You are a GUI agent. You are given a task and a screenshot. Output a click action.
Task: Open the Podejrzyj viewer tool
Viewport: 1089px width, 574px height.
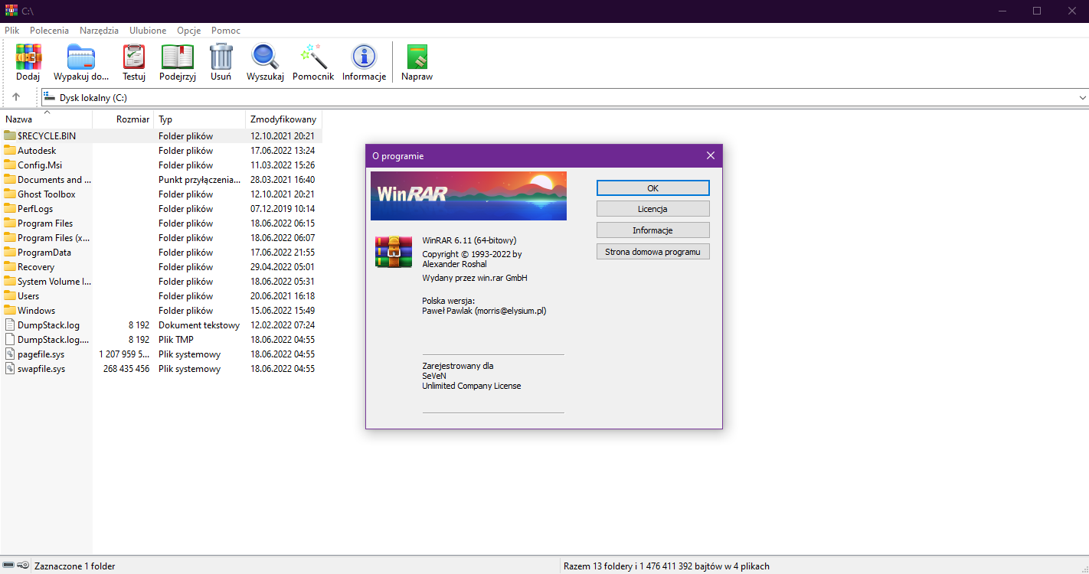[178, 57]
